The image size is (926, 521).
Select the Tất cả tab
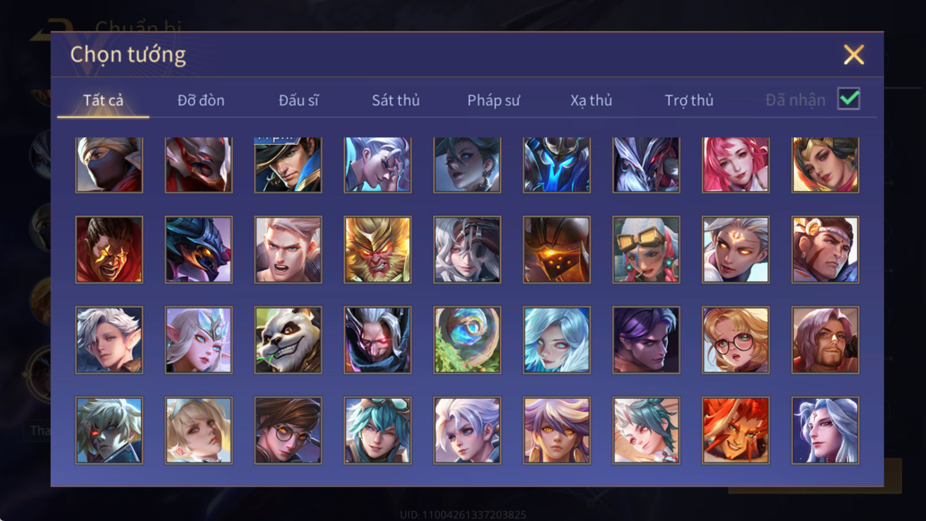tap(103, 100)
